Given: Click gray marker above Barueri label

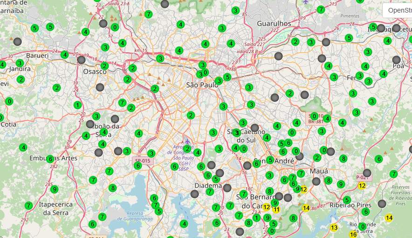Looking at the screenshot, I should pos(18,41).
